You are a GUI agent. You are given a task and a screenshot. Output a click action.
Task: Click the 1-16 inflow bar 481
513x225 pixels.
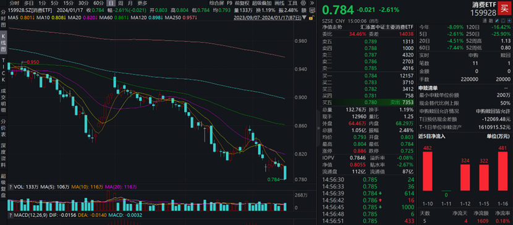tap(503, 171)
